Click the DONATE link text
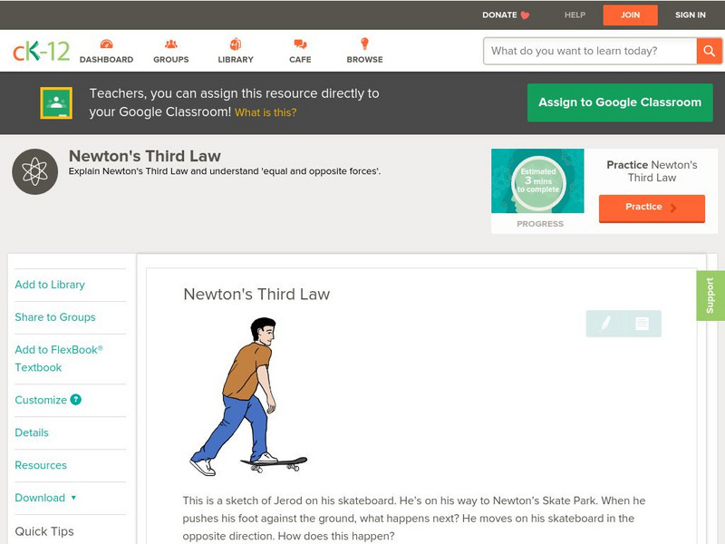The height and width of the screenshot is (544, 725). click(499, 15)
